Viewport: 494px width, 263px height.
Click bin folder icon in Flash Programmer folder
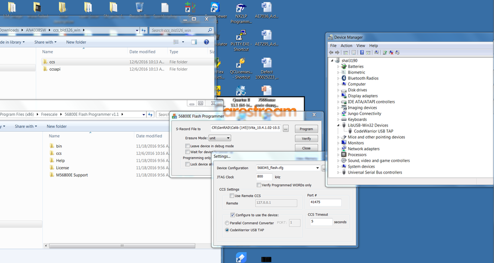[52, 146]
